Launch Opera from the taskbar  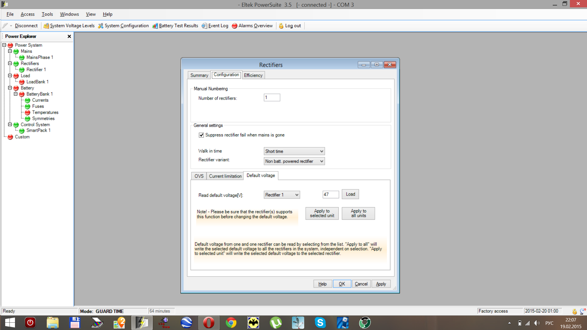click(x=209, y=323)
